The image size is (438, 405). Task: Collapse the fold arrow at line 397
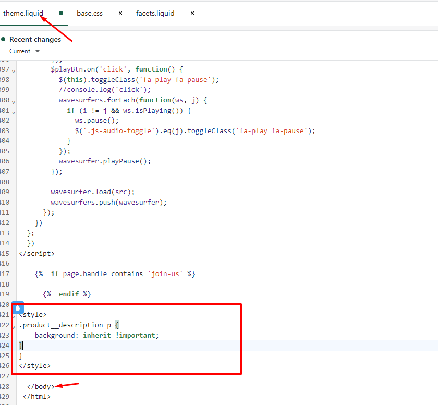(x=14, y=72)
